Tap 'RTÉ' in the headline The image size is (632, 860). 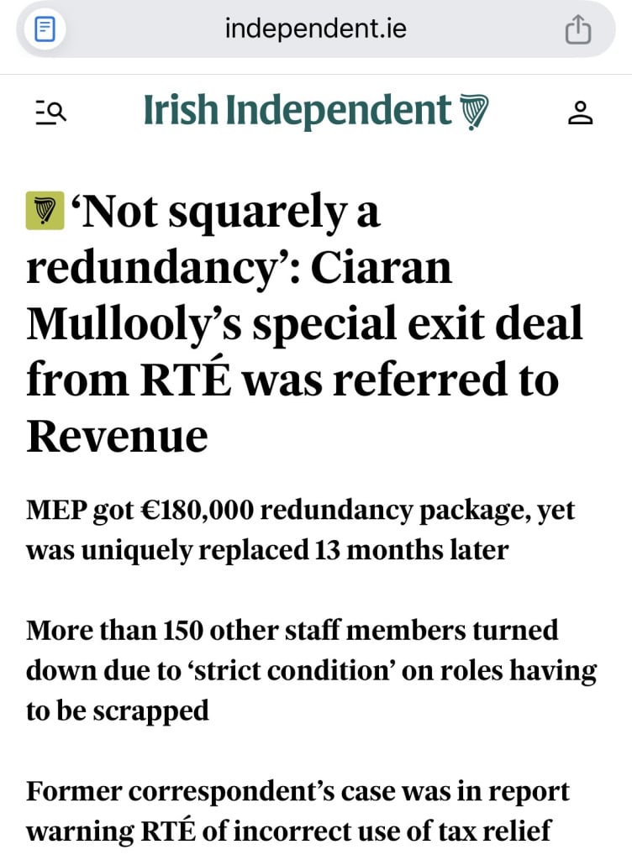(x=186, y=379)
